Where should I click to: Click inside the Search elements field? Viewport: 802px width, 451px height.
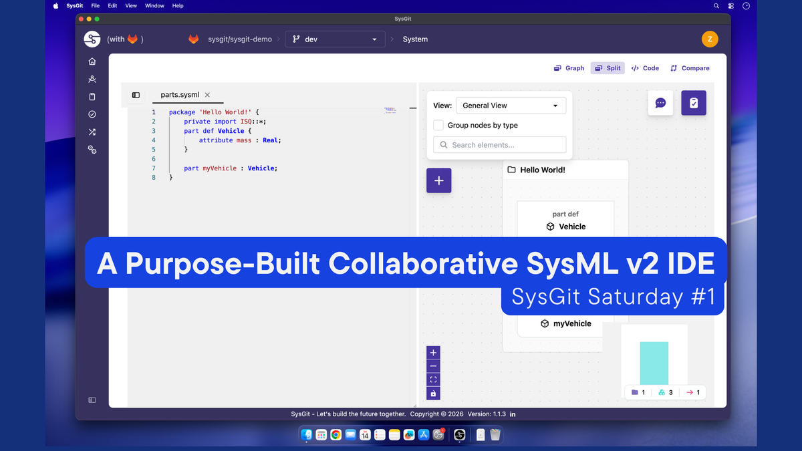[x=499, y=144]
